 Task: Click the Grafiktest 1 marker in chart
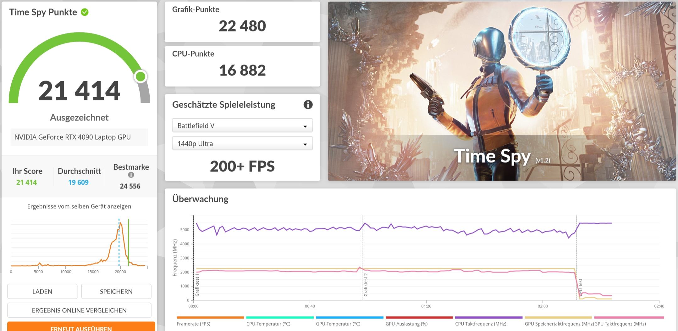(197, 285)
